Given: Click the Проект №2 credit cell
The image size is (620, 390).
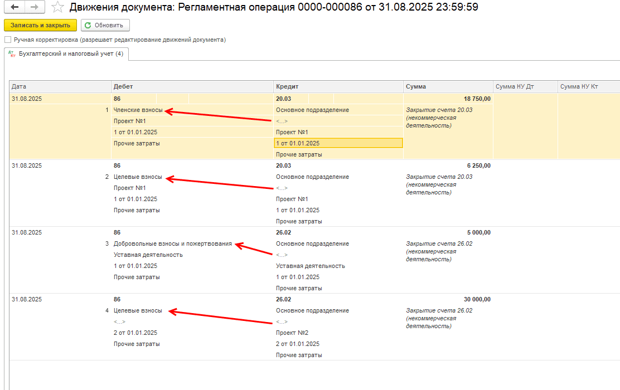Looking at the screenshot, I should pyautogui.click(x=292, y=333).
